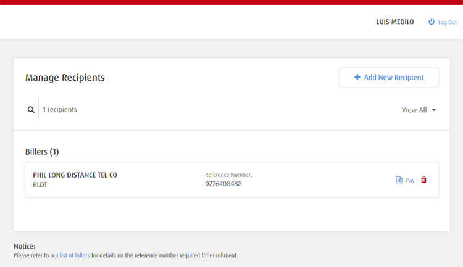
Task: Click the Billers (1) heading
Action: [42, 152]
